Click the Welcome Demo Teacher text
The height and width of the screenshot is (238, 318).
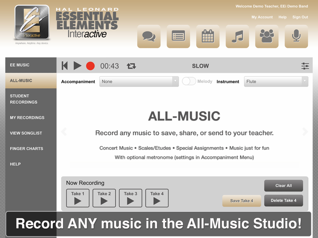pos(272,6)
